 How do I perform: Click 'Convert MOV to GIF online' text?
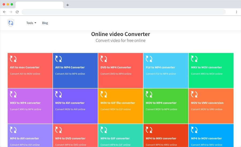click(x=116, y=109)
